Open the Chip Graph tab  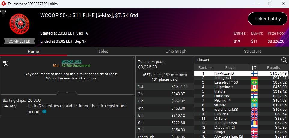coord(176,51)
